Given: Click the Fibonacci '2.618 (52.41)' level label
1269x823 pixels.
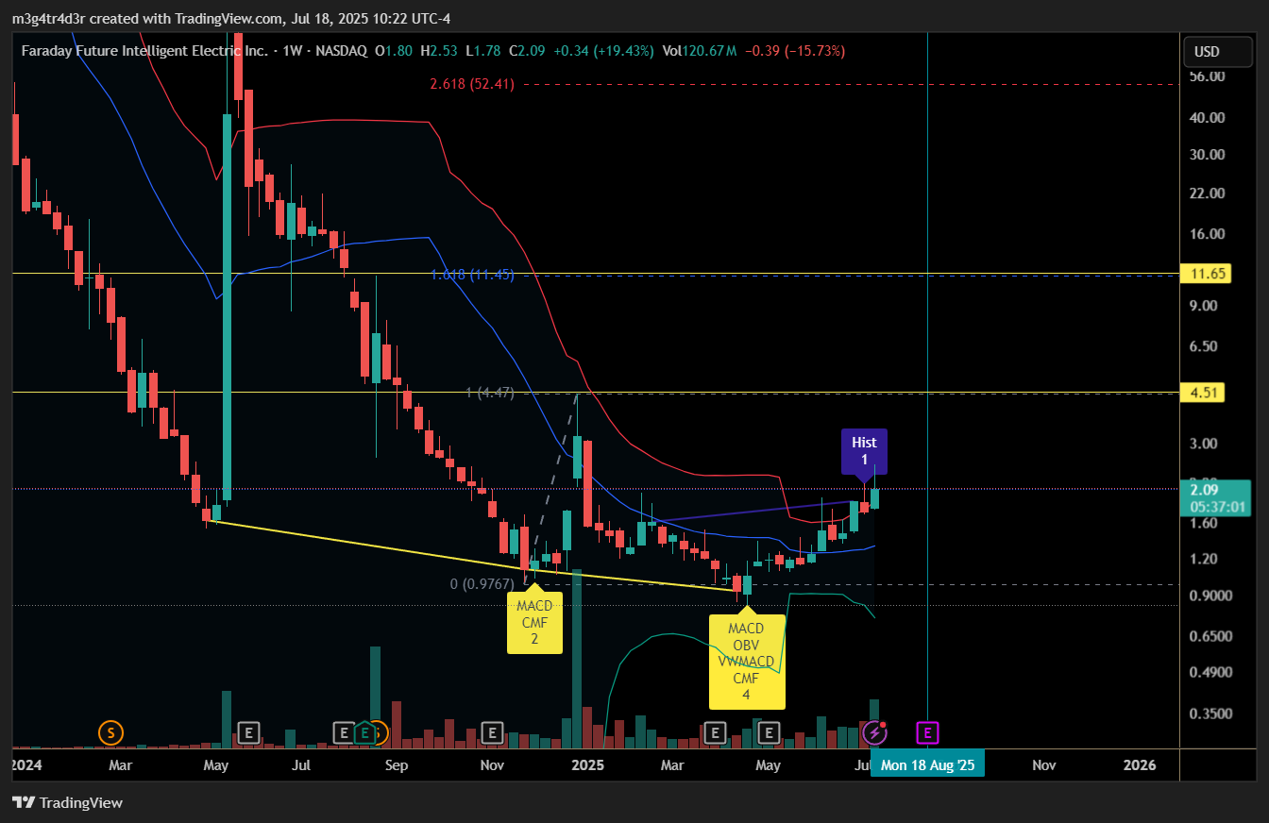Looking at the screenshot, I should (x=471, y=83).
